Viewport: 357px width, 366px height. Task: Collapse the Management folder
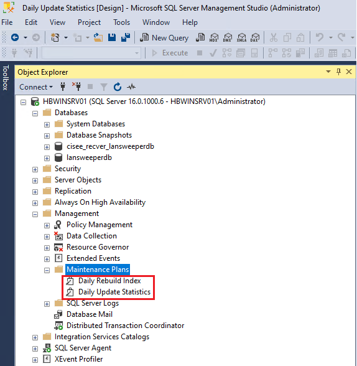click(35, 214)
